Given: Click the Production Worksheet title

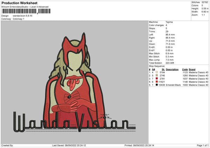Looking at the screenshot, I should 19,3.
